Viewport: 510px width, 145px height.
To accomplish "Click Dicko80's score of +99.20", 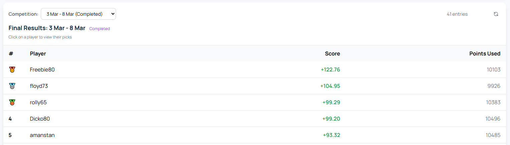I will point(331,119).
